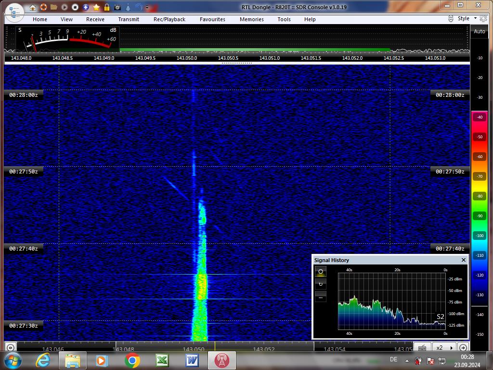Toggle the circle record button in Signal History

click(321, 272)
